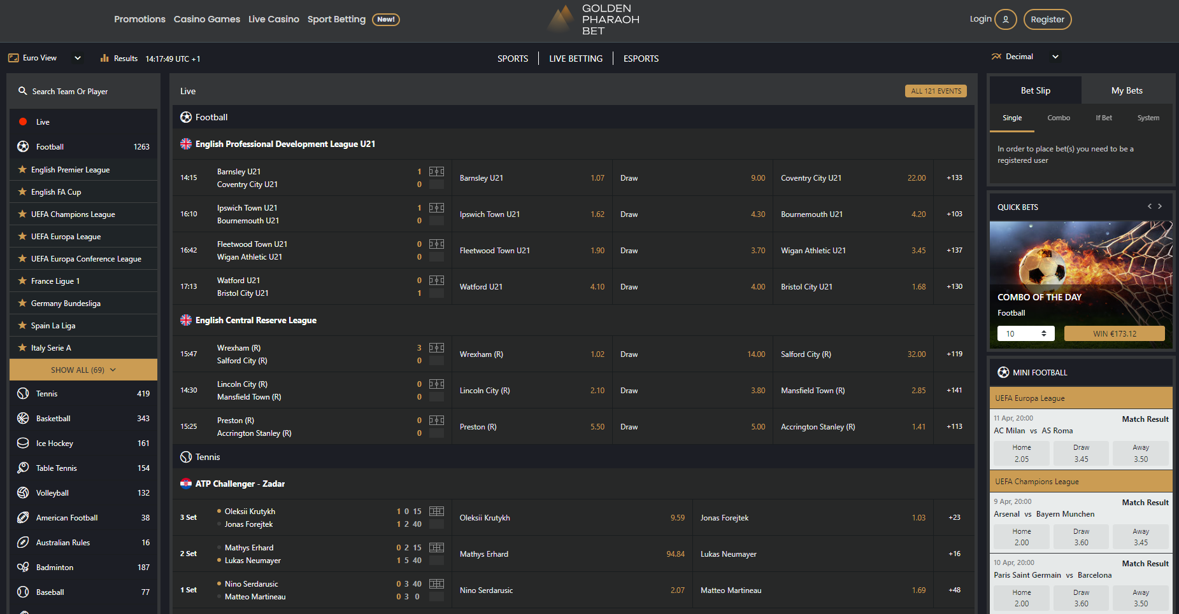Click the user profile icon beside Login
The image size is (1179, 614).
(1005, 20)
